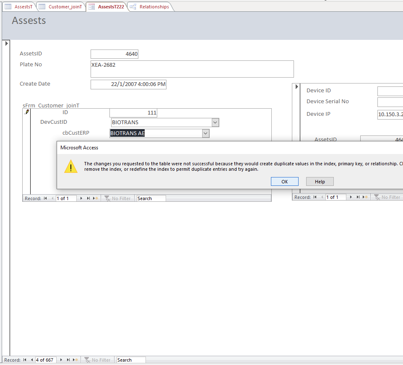Click the ID field showing 111
This screenshot has width=403, height=365.
tap(133, 112)
